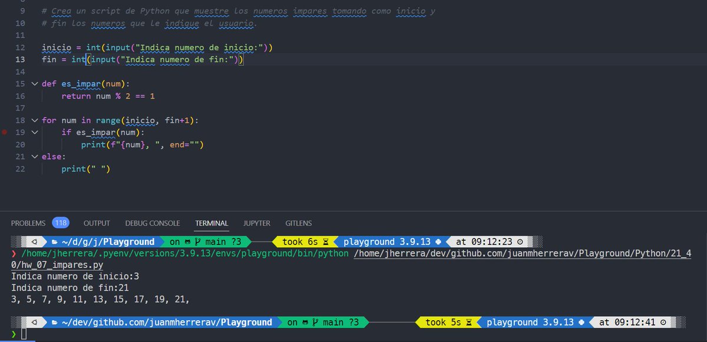The height and width of the screenshot is (342, 707).
Task: Click the '~/dev/github.com/juanmherrerav/Playground' prompt segment
Action: pyautogui.click(x=162, y=322)
